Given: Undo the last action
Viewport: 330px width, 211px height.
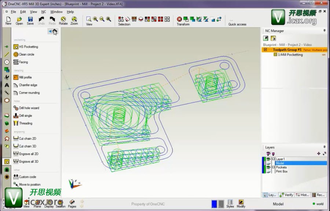Looking at the screenshot, I should (41, 21).
